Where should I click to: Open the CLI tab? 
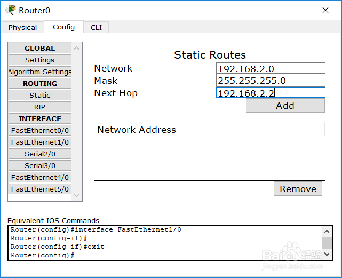coord(96,28)
